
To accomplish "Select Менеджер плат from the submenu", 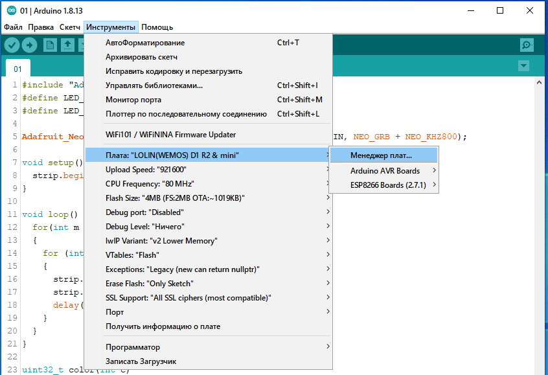I will (x=381, y=155).
